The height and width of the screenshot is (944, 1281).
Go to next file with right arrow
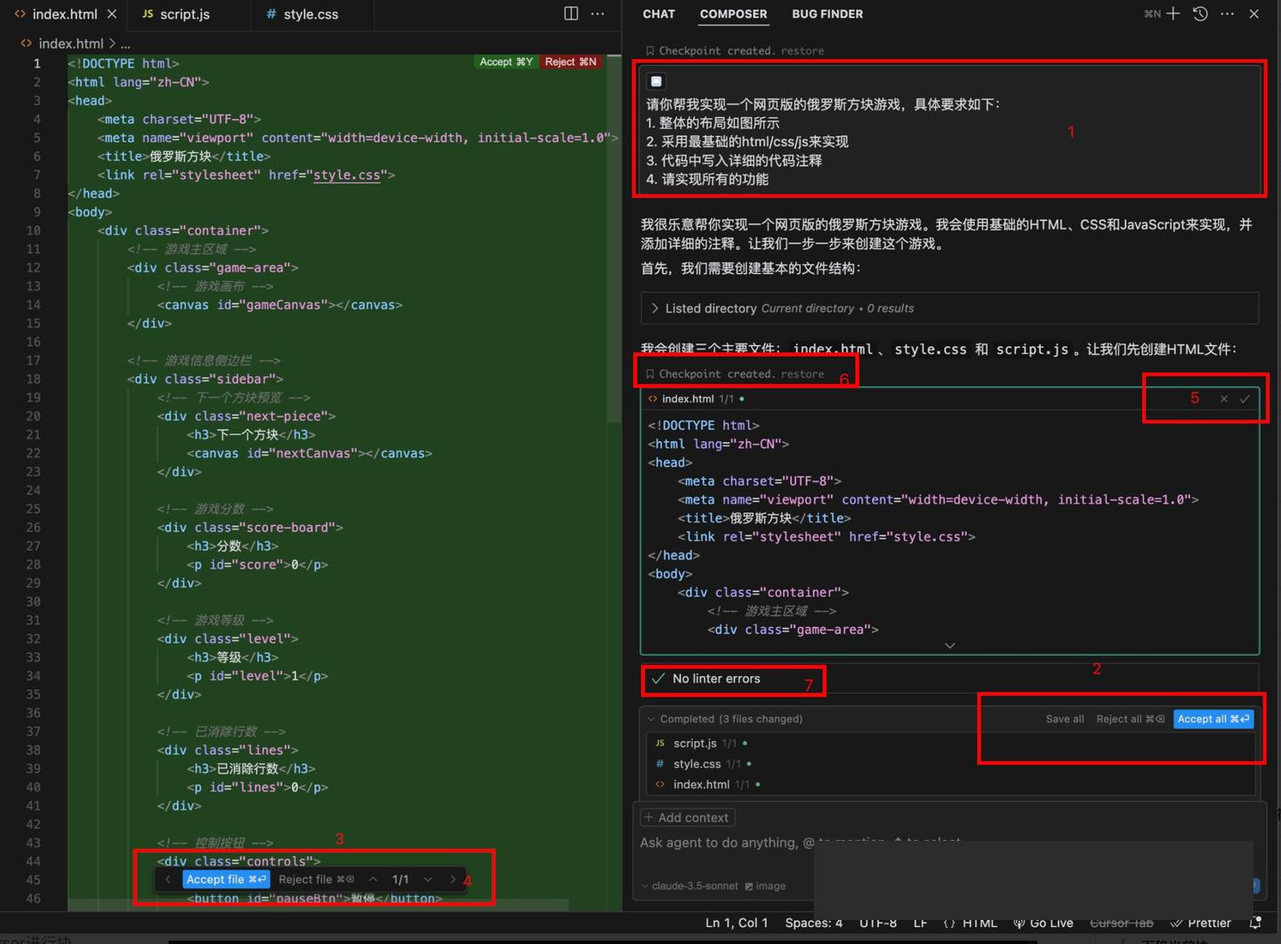click(453, 879)
